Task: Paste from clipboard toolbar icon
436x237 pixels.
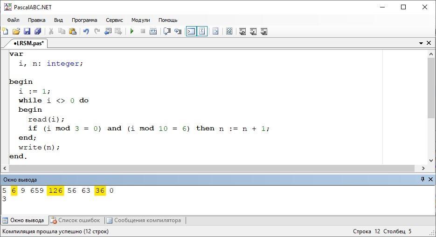Action: [x=73, y=31]
